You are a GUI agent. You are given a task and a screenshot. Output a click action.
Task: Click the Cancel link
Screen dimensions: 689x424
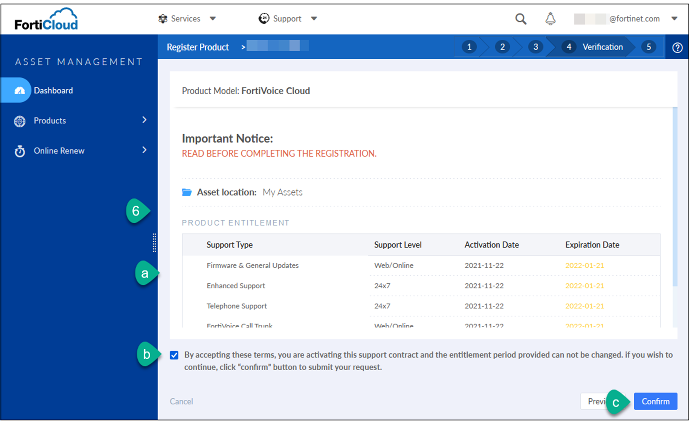coord(181,401)
